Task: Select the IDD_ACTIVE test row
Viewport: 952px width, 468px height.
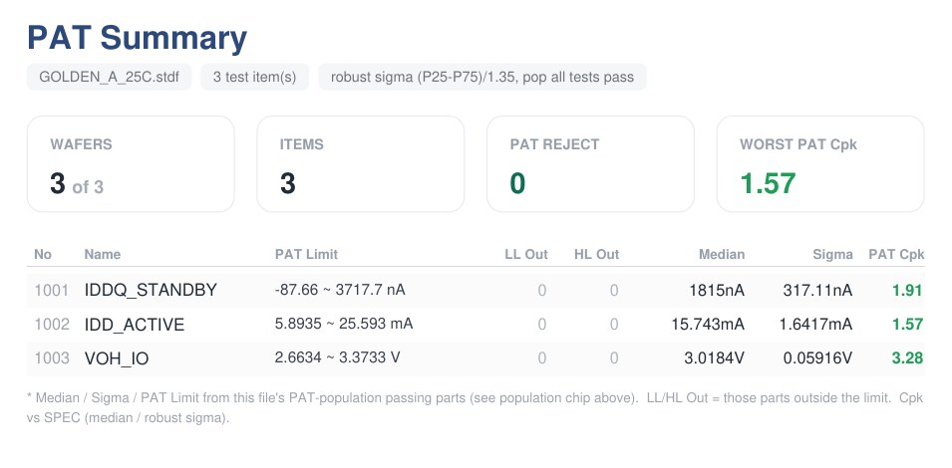Action: pyautogui.click(x=476, y=325)
